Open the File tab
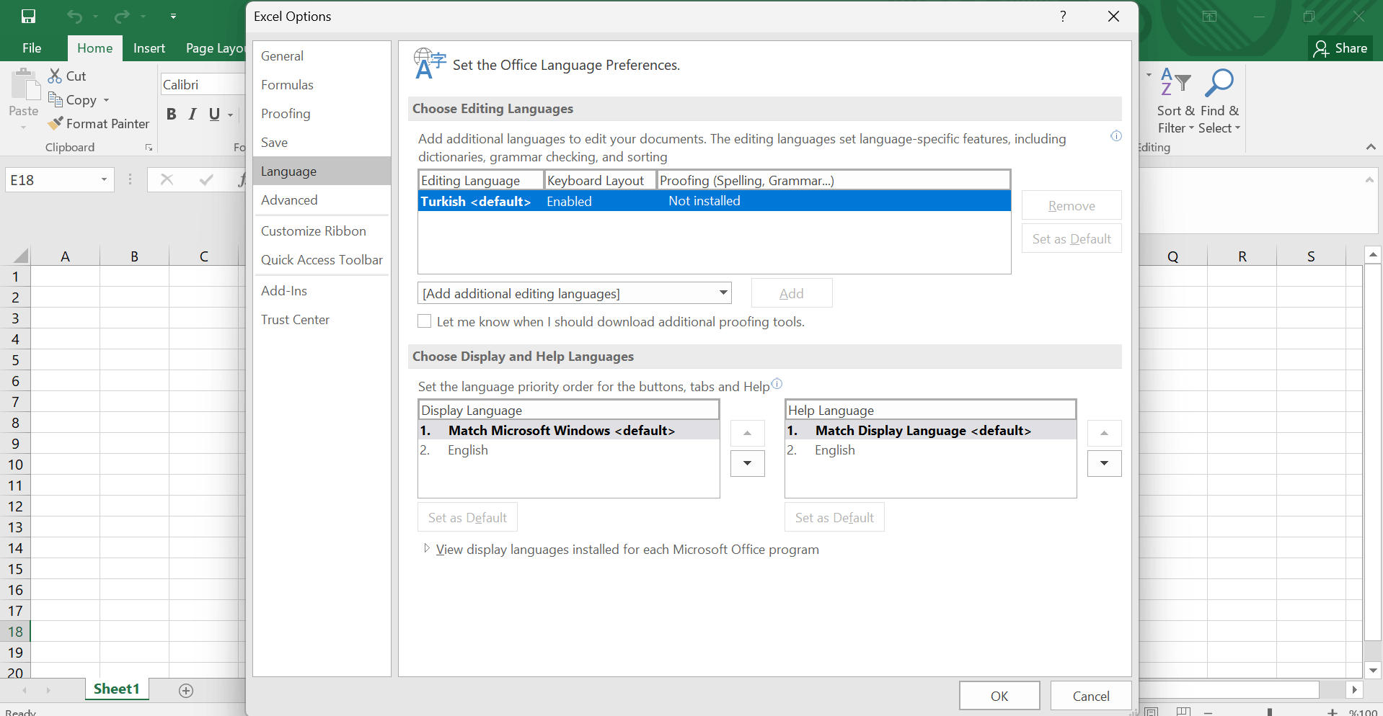The height and width of the screenshot is (716, 1383). 32,48
